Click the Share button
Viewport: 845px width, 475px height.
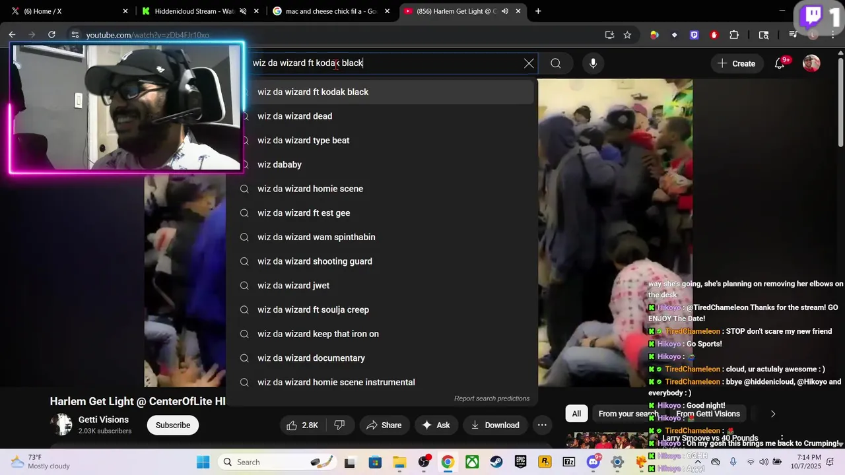(384, 425)
